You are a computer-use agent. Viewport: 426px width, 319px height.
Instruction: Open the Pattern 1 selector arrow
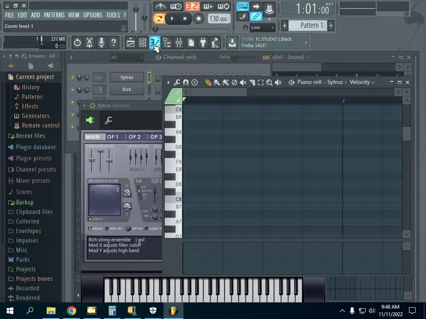point(285,26)
